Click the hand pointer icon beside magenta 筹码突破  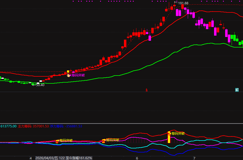coord(68,75)
